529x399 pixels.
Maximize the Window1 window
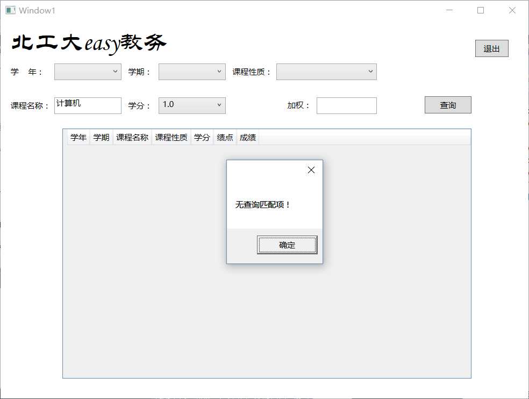coord(481,10)
